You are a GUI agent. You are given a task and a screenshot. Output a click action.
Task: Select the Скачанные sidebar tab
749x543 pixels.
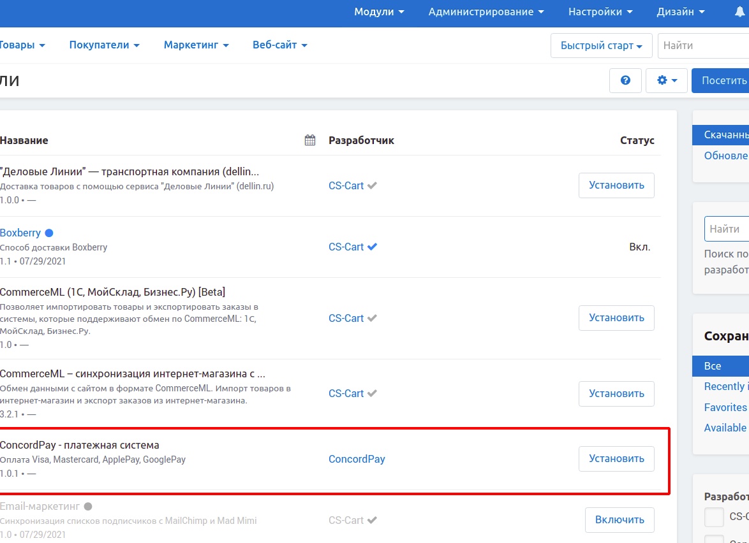tap(721, 135)
